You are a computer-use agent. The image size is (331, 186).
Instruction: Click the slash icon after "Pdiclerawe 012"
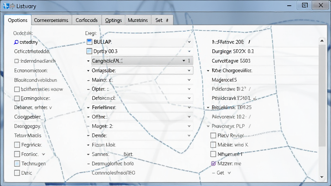250,89
